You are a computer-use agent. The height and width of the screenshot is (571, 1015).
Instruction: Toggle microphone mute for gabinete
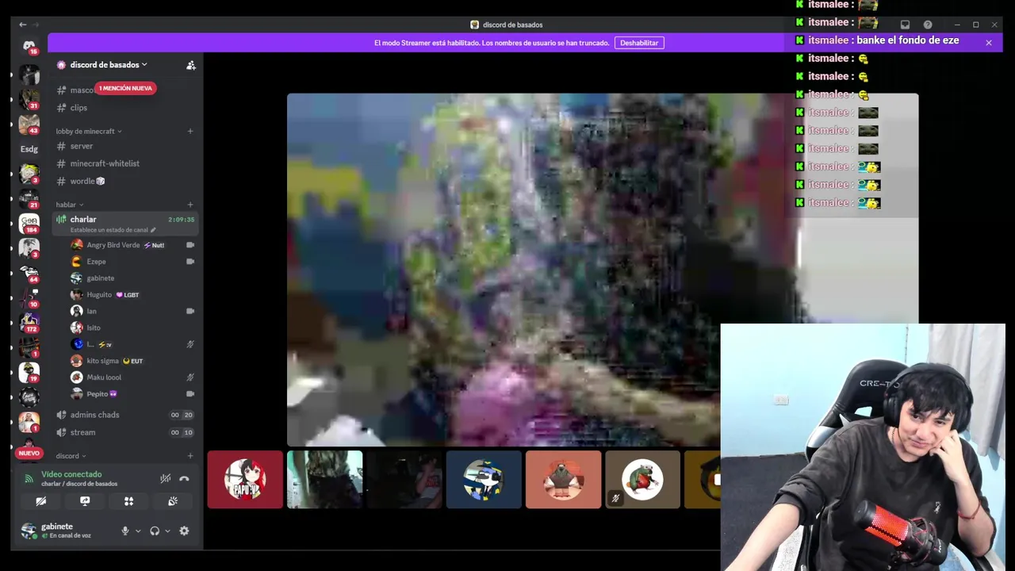click(124, 531)
